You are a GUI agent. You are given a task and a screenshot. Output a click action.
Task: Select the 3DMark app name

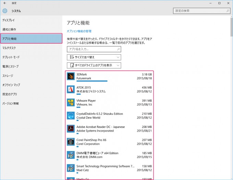[x=82, y=74]
